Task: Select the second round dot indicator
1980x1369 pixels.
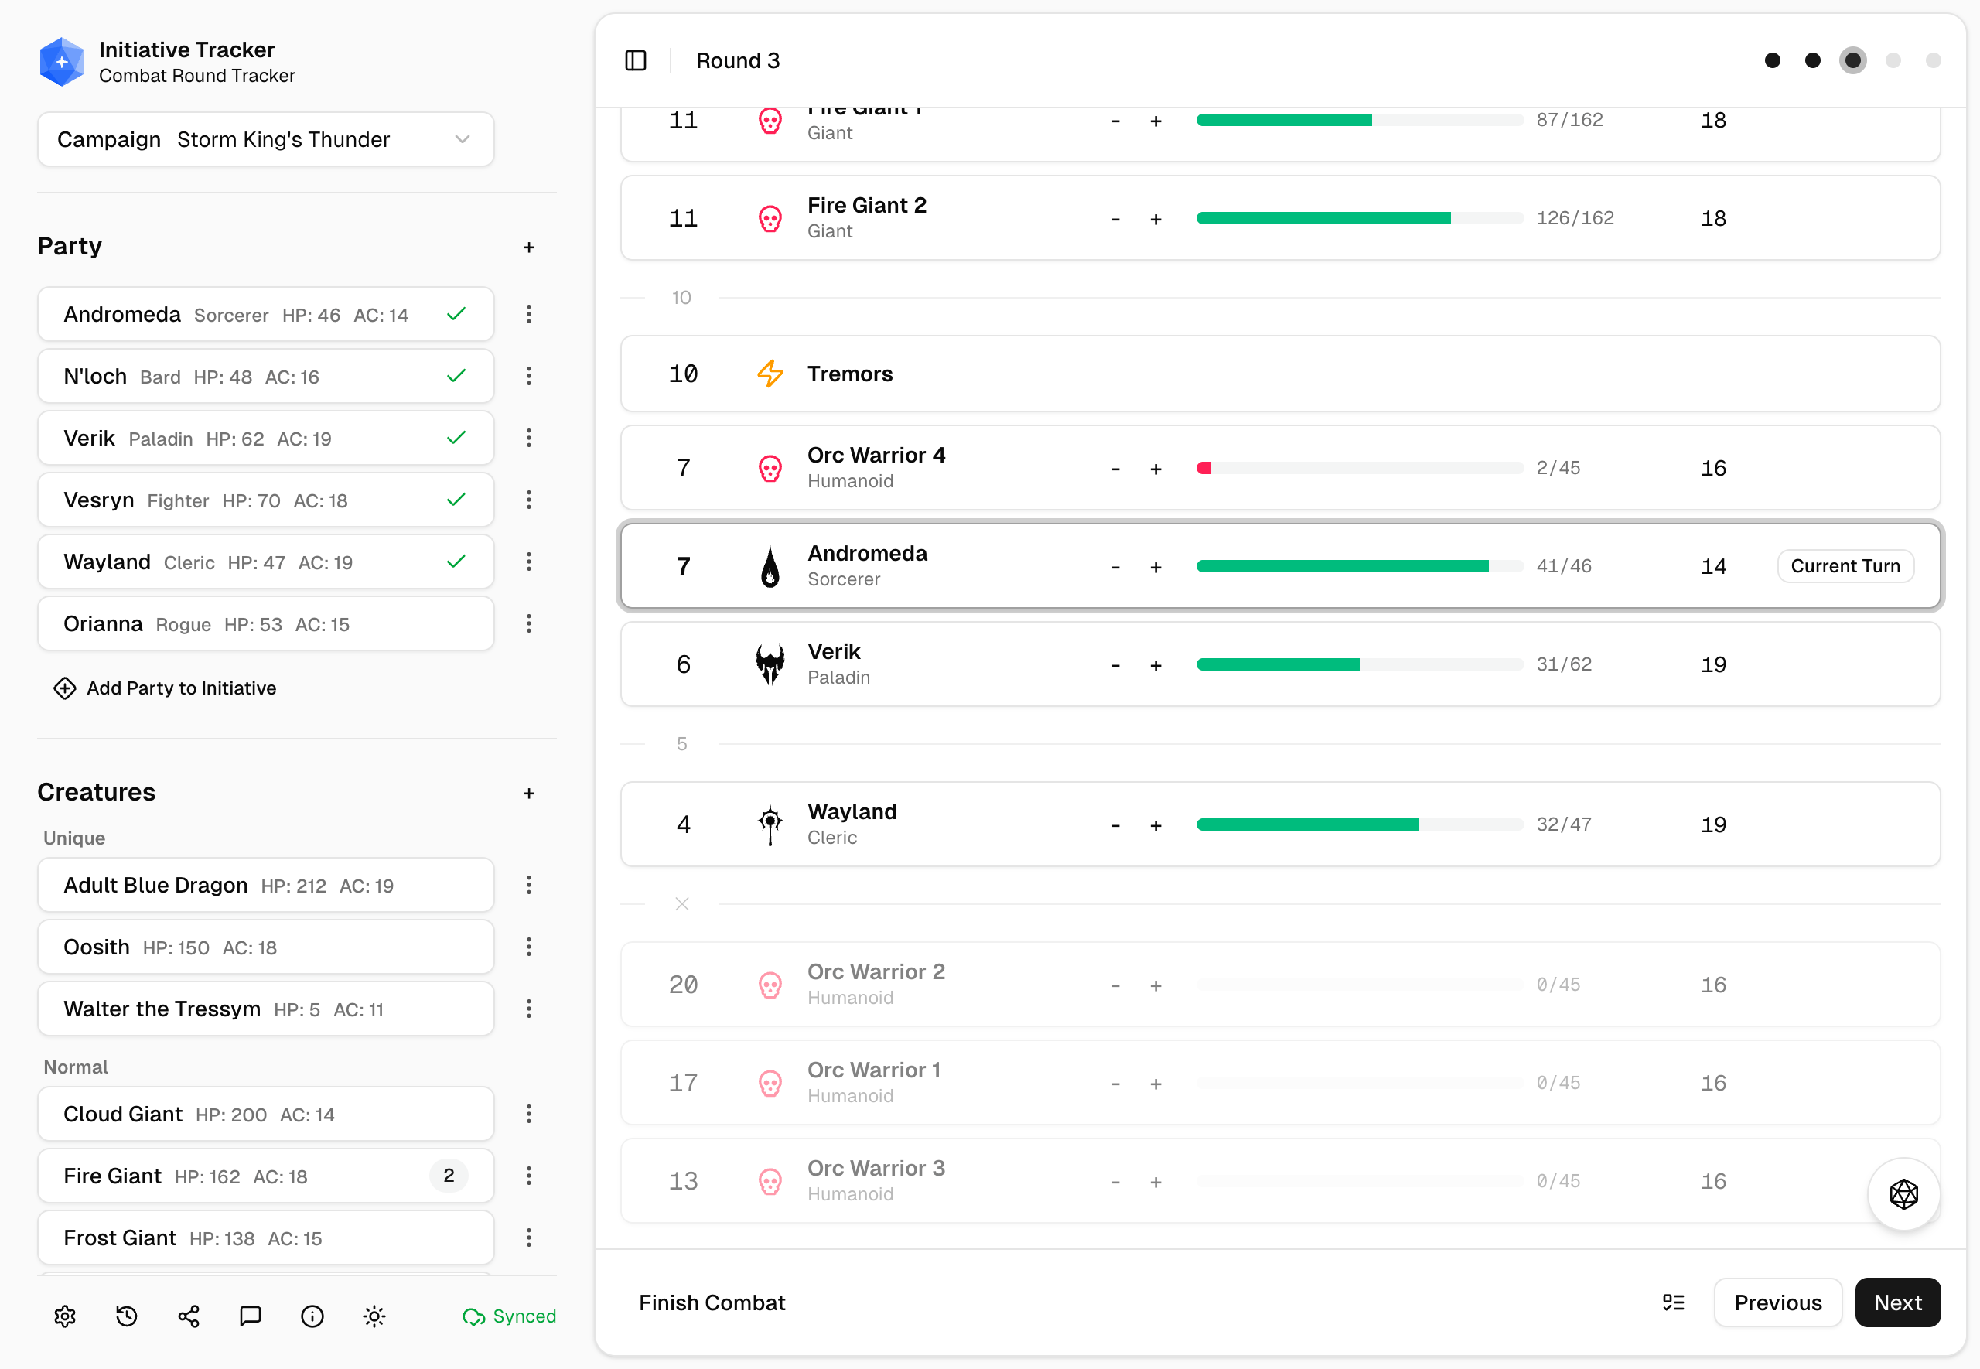Action: click(1813, 61)
